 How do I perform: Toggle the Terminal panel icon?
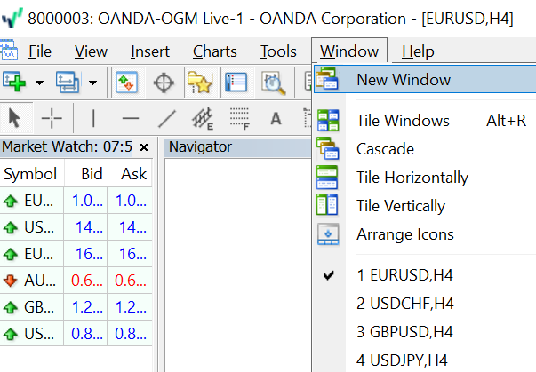coord(236,83)
